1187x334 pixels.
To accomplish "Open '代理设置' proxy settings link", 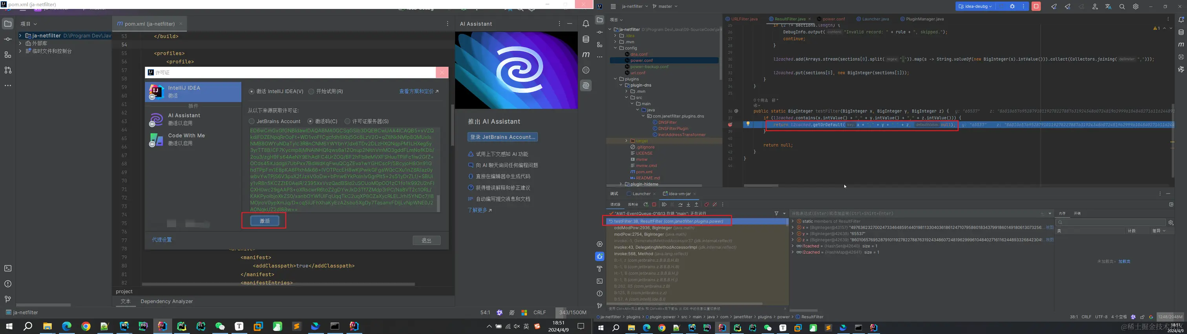I will coord(162,239).
